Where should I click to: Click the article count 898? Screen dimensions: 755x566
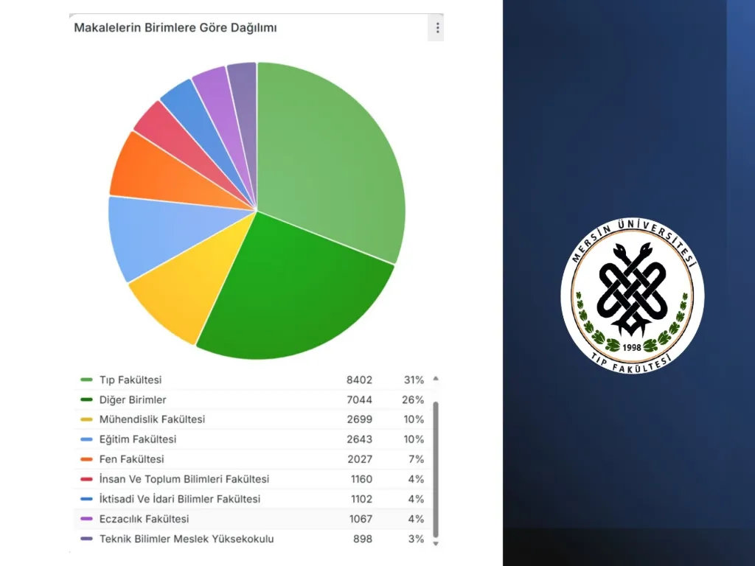point(363,539)
